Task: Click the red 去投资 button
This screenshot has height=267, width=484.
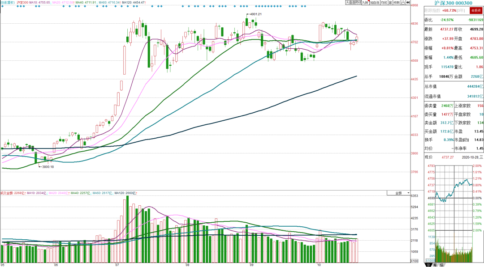Action: pos(475,11)
